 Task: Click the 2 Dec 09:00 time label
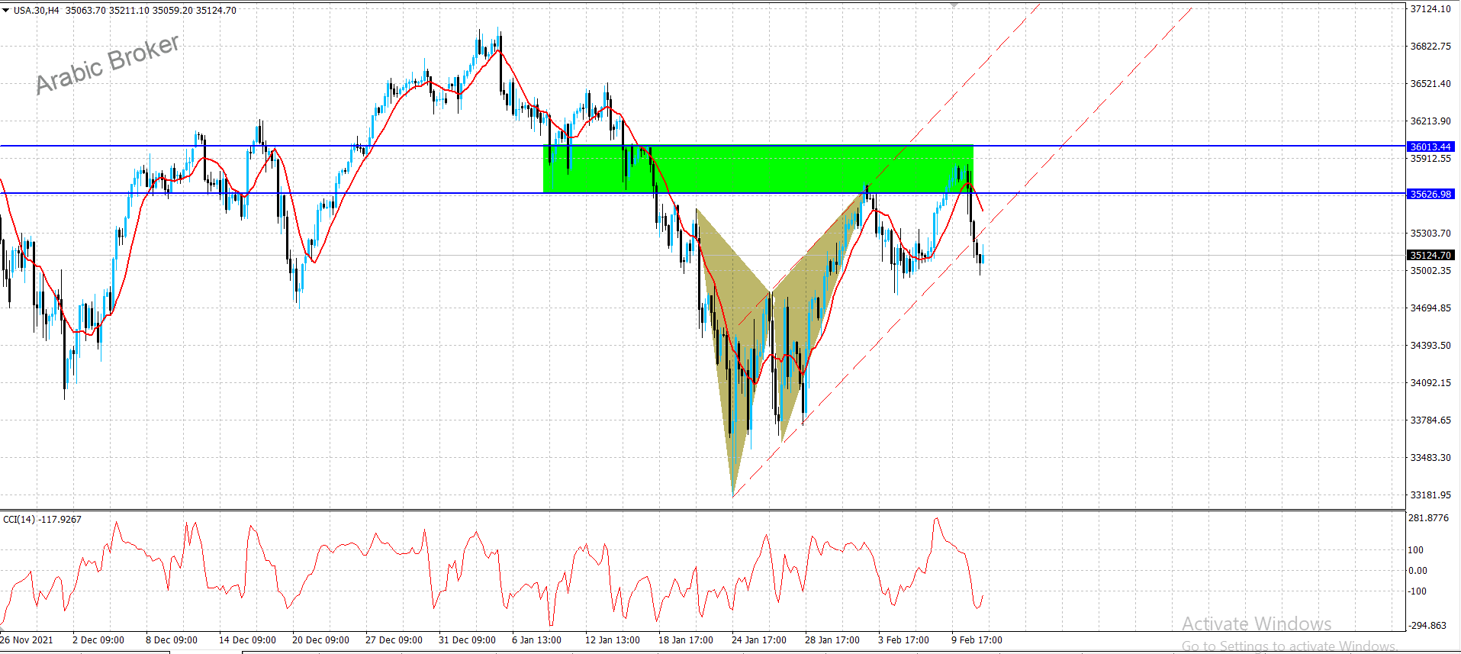[98, 640]
